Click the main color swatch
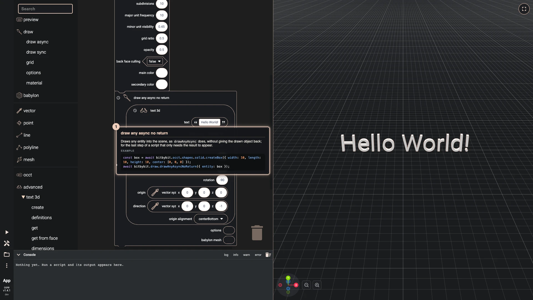The image size is (533, 300). point(162,73)
